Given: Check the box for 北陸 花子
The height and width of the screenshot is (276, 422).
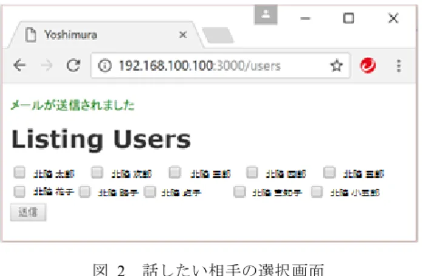Looking at the screenshot, I should pos(19,192).
